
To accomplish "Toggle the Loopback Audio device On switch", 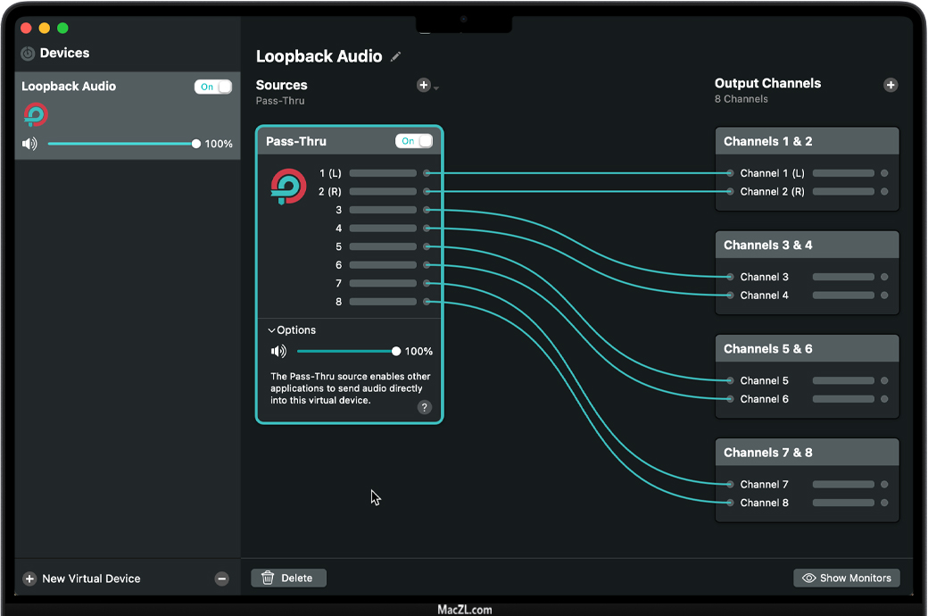I will (x=213, y=87).
